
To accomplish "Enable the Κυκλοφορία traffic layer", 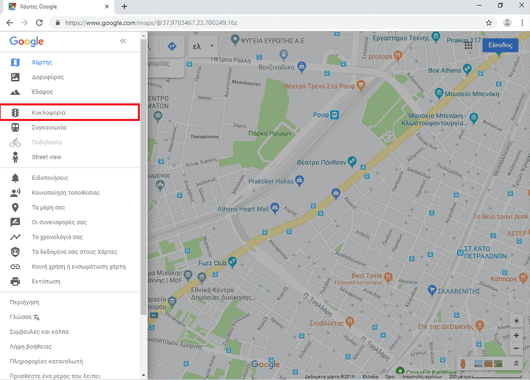I will 70,113.
